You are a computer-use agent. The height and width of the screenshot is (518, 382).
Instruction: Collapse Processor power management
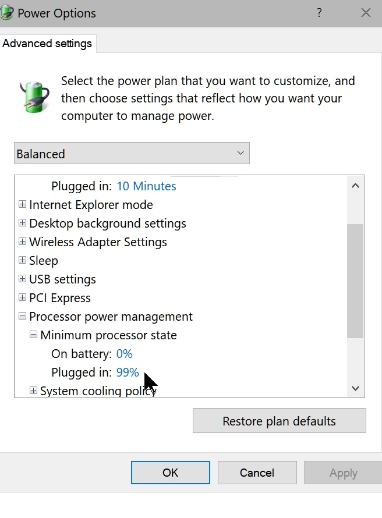(22, 317)
